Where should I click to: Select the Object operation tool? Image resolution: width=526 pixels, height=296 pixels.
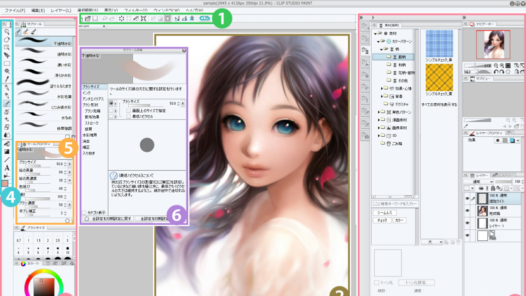point(7,47)
